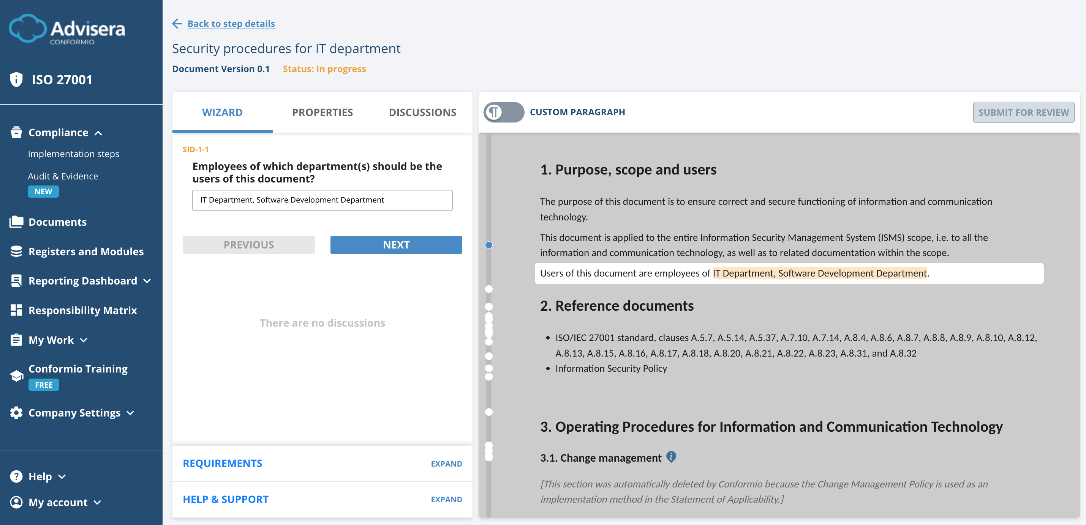The height and width of the screenshot is (525, 1086).
Task: Follow the Back to step details link
Action: pyautogui.click(x=231, y=24)
